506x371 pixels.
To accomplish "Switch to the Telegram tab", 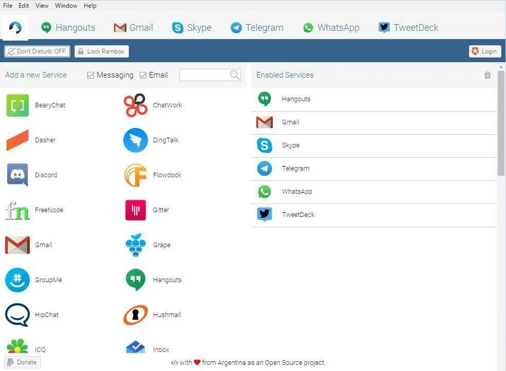I will [257, 27].
